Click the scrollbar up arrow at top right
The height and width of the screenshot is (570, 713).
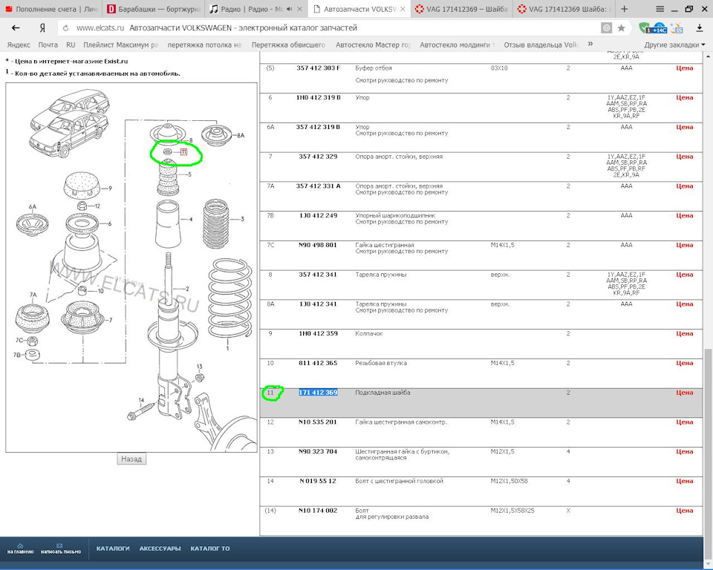(708, 56)
